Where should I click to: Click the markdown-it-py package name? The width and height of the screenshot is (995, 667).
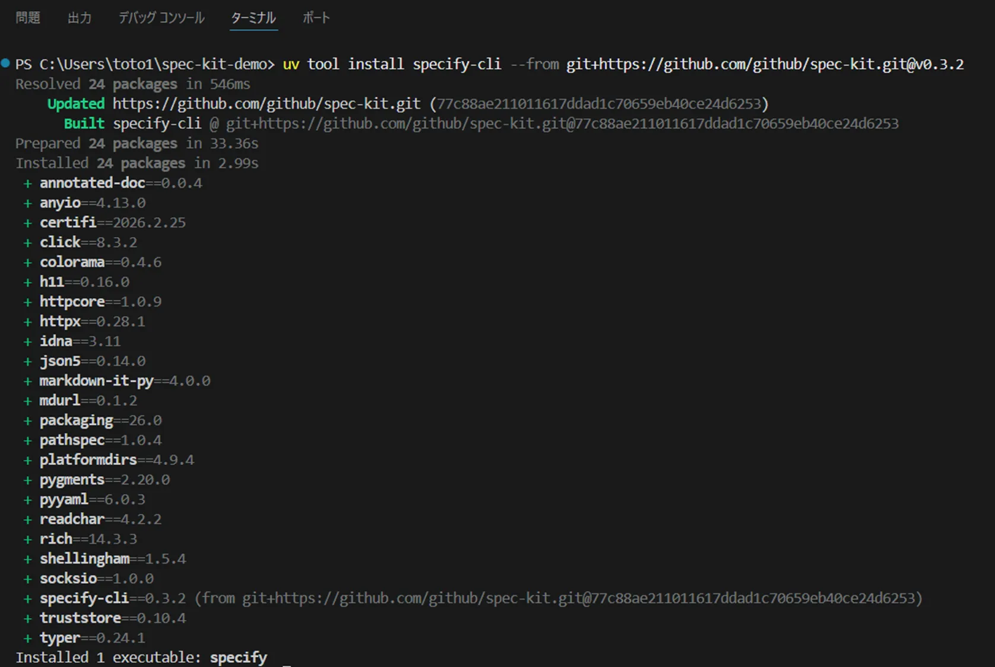coord(96,381)
